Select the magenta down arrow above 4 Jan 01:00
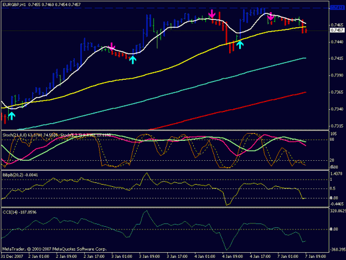Image resolution: width=346 pixels, height=260 pixels. point(212,13)
